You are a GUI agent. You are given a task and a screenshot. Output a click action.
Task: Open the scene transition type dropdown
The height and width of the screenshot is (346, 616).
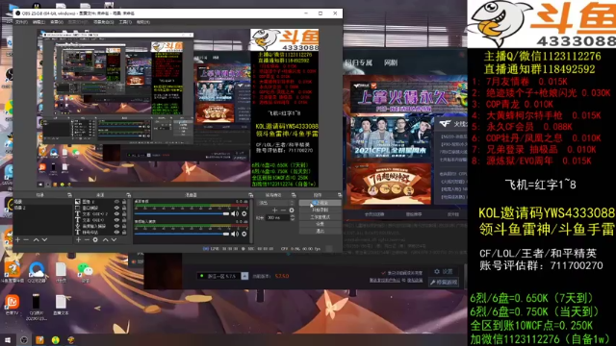pos(275,203)
